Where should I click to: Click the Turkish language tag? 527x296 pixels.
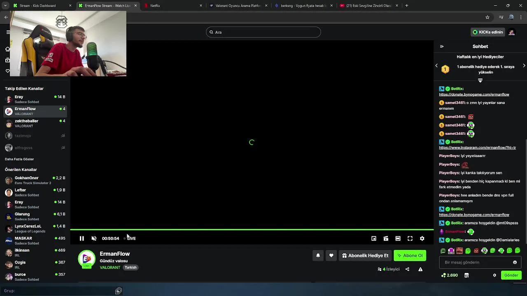[131, 268]
